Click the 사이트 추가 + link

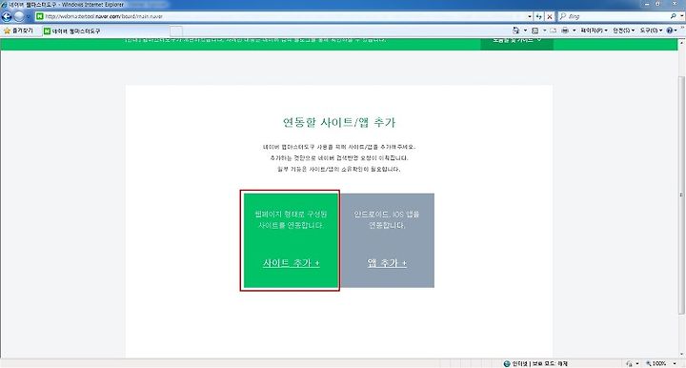(291, 262)
